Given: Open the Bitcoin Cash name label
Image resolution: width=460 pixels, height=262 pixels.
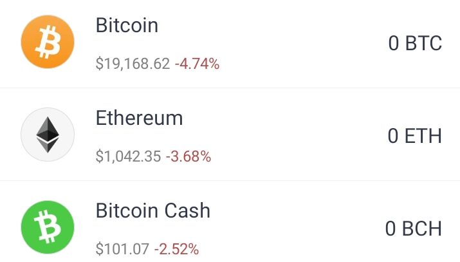Looking at the screenshot, I should coord(153,211).
